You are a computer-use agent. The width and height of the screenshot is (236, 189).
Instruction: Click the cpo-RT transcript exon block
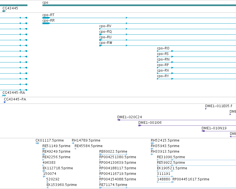click(x=46, y=18)
